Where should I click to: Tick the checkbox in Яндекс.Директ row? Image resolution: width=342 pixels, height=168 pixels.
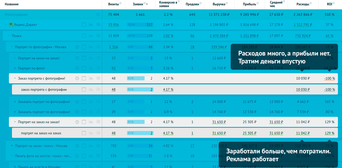tap(84, 25)
